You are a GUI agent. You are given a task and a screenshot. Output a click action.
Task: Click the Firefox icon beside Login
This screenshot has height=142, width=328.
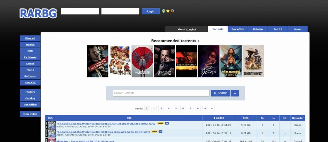coord(172,11)
